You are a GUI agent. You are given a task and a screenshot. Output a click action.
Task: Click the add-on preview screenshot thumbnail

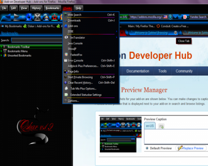pyautogui.click(x=121, y=134)
